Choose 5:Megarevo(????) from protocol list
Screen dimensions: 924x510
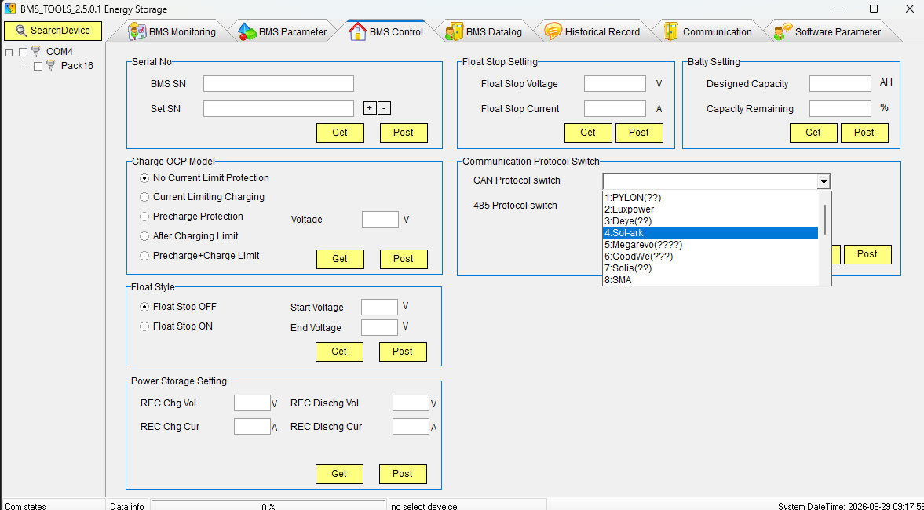[x=710, y=244]
